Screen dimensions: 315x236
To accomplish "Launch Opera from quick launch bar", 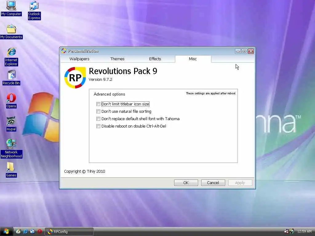I will (40, 231).
